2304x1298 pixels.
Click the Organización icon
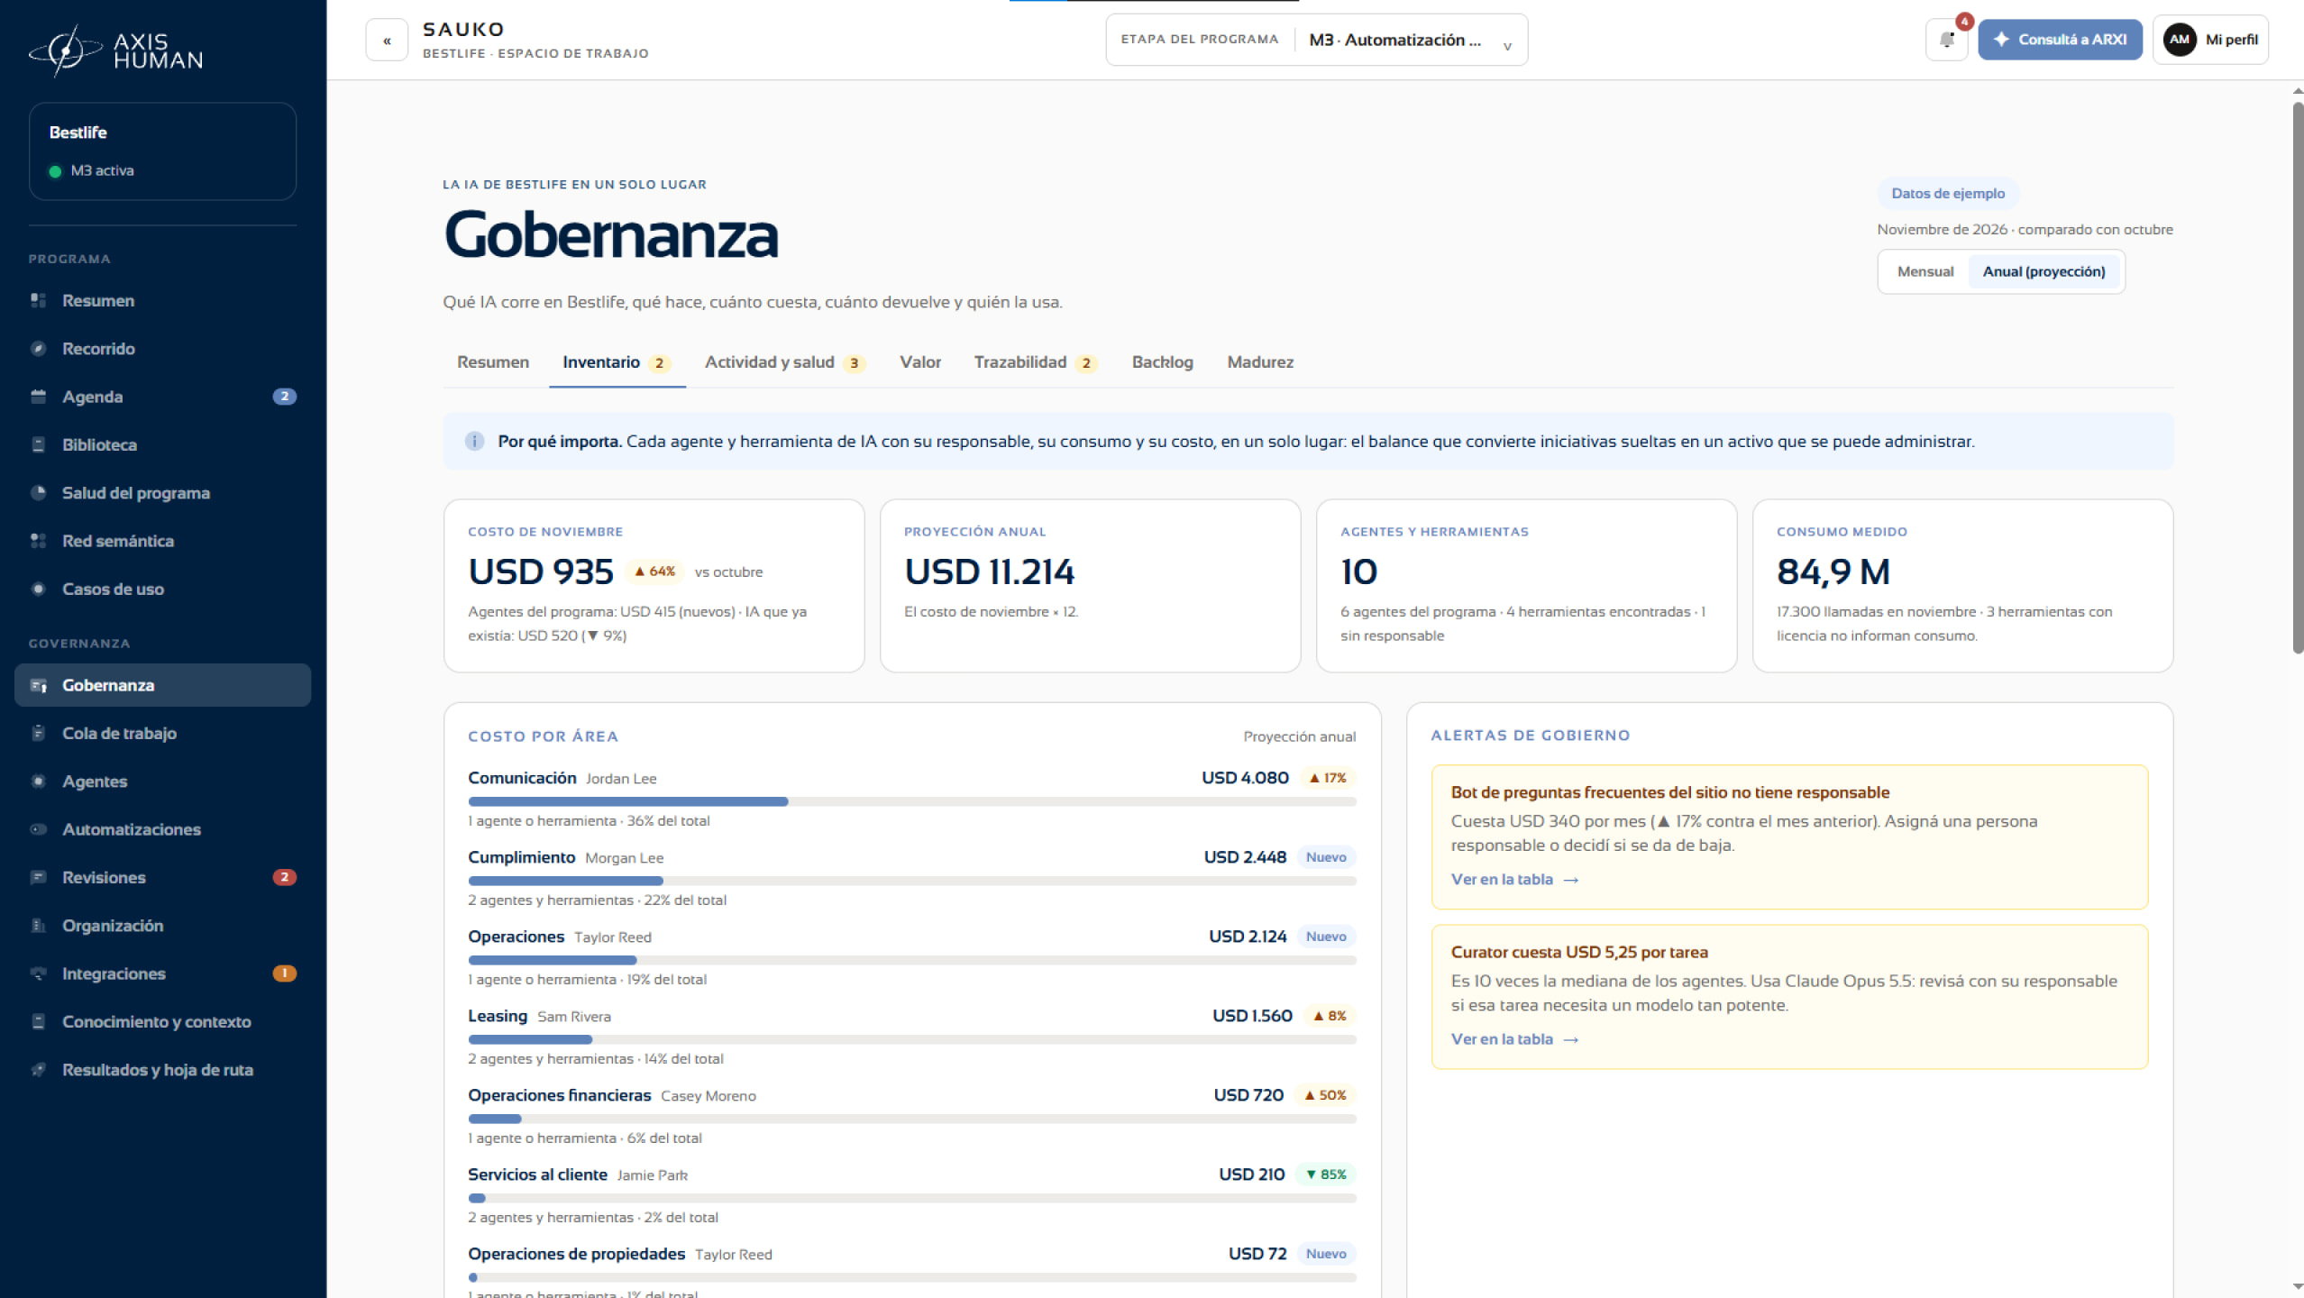[38, 926]
